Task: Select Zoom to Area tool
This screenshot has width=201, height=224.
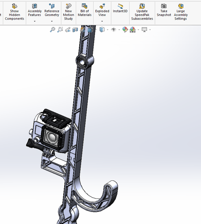Action: 60,30
